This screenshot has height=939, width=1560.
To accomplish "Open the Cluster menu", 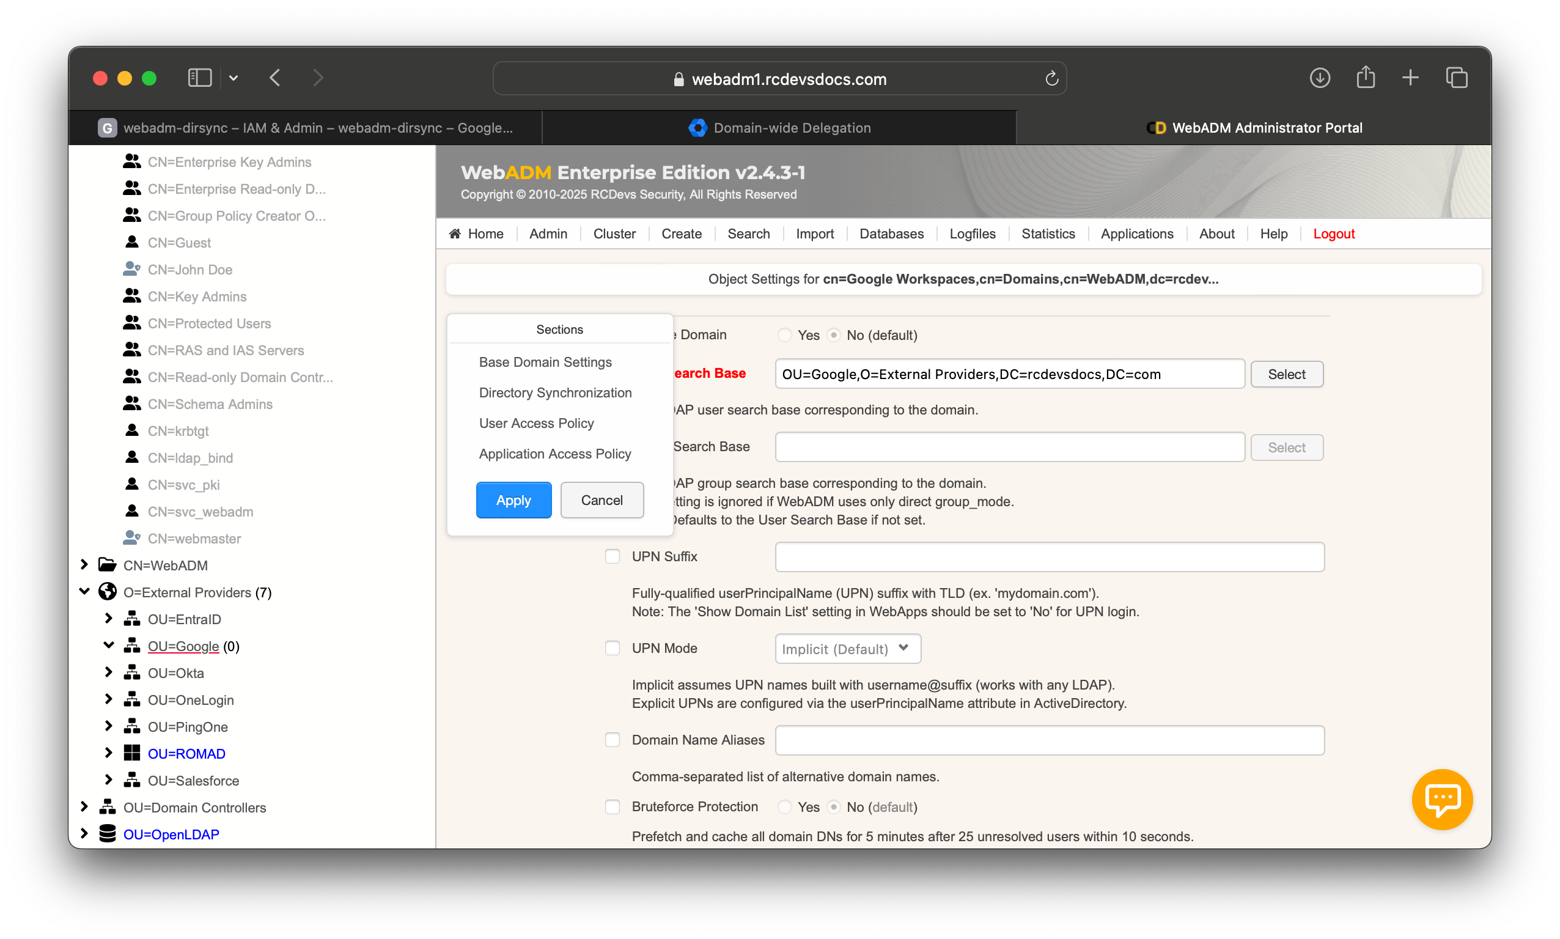I will 614,234.
